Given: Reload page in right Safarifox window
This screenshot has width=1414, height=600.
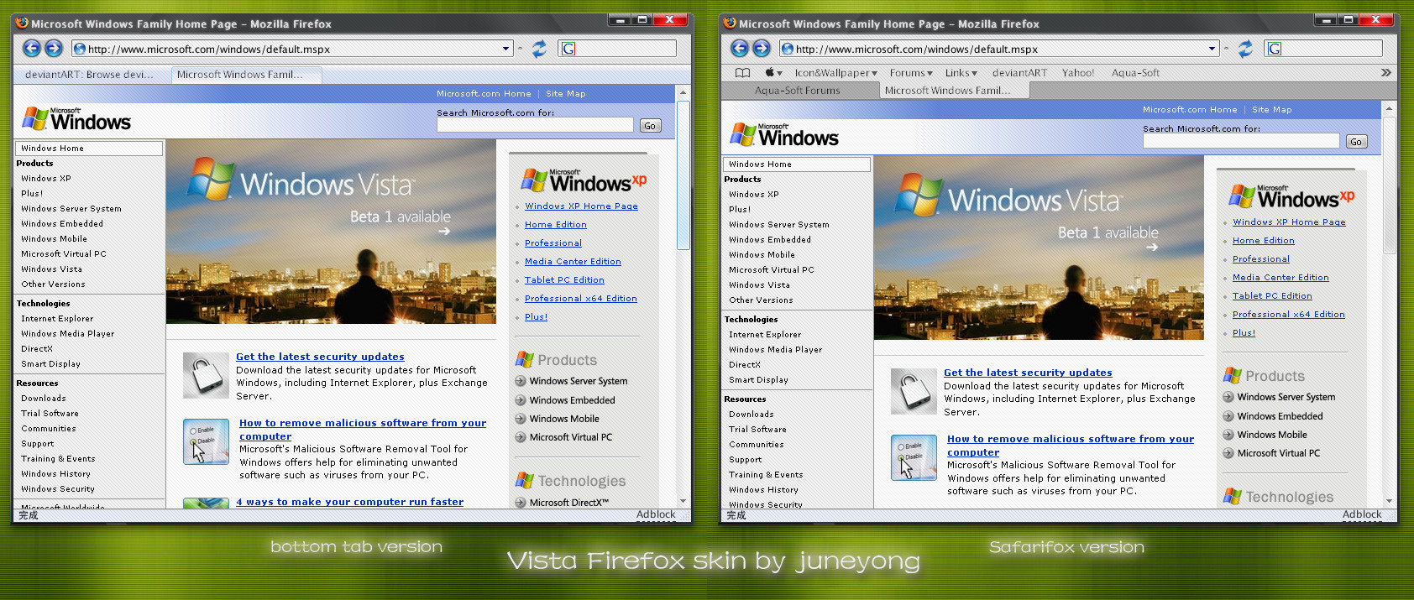Looking at the screenshot, I should click(1245, 49).
